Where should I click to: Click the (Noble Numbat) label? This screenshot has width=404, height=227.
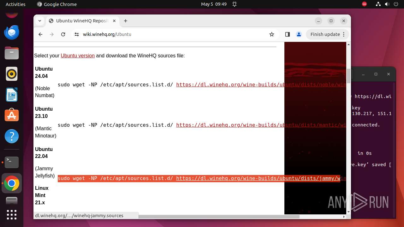[45, 92]
